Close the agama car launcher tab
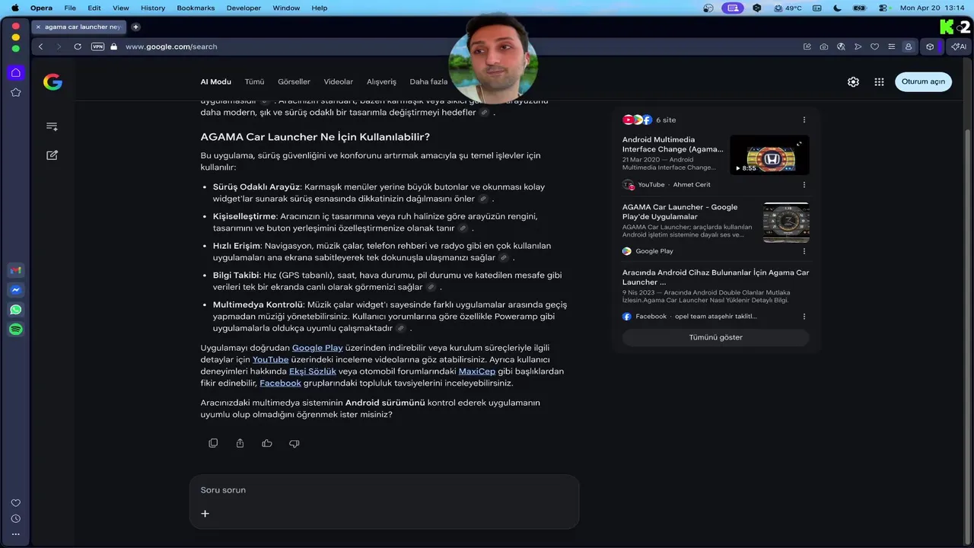Screen dimensions: 974x548 [38, 27]
